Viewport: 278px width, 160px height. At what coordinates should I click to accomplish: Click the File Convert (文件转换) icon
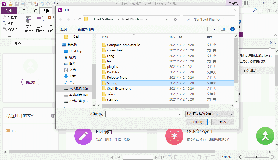point(29,24)
